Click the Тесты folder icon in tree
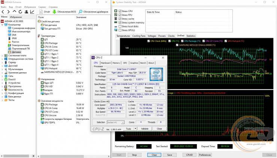The width and height of the screenshot is (277, 158). tap(6, 100)
